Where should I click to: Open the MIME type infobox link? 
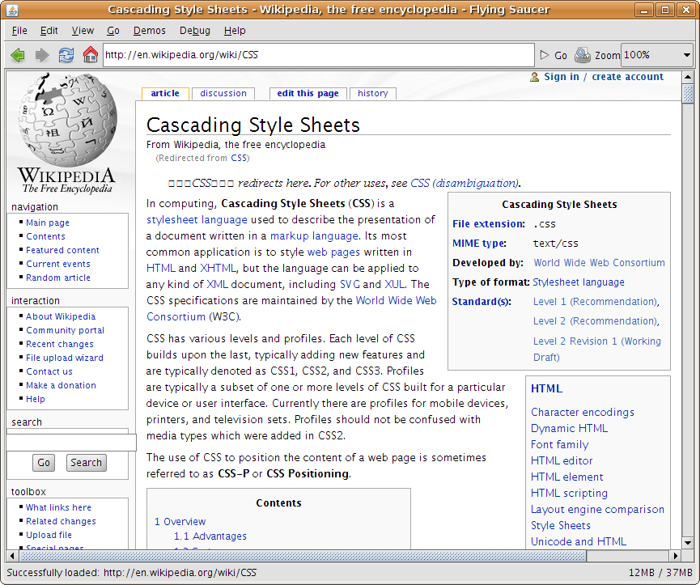(x=479, y=244)
